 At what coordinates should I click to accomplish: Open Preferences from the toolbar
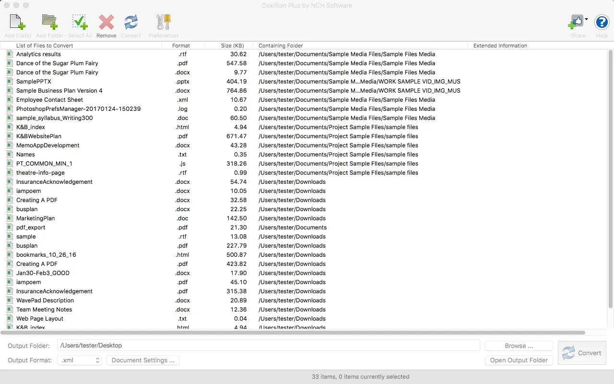pos(164,23)
